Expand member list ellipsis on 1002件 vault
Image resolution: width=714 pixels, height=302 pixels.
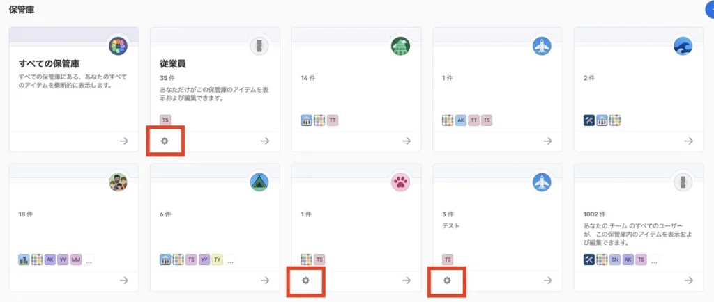tap(654, 260)
